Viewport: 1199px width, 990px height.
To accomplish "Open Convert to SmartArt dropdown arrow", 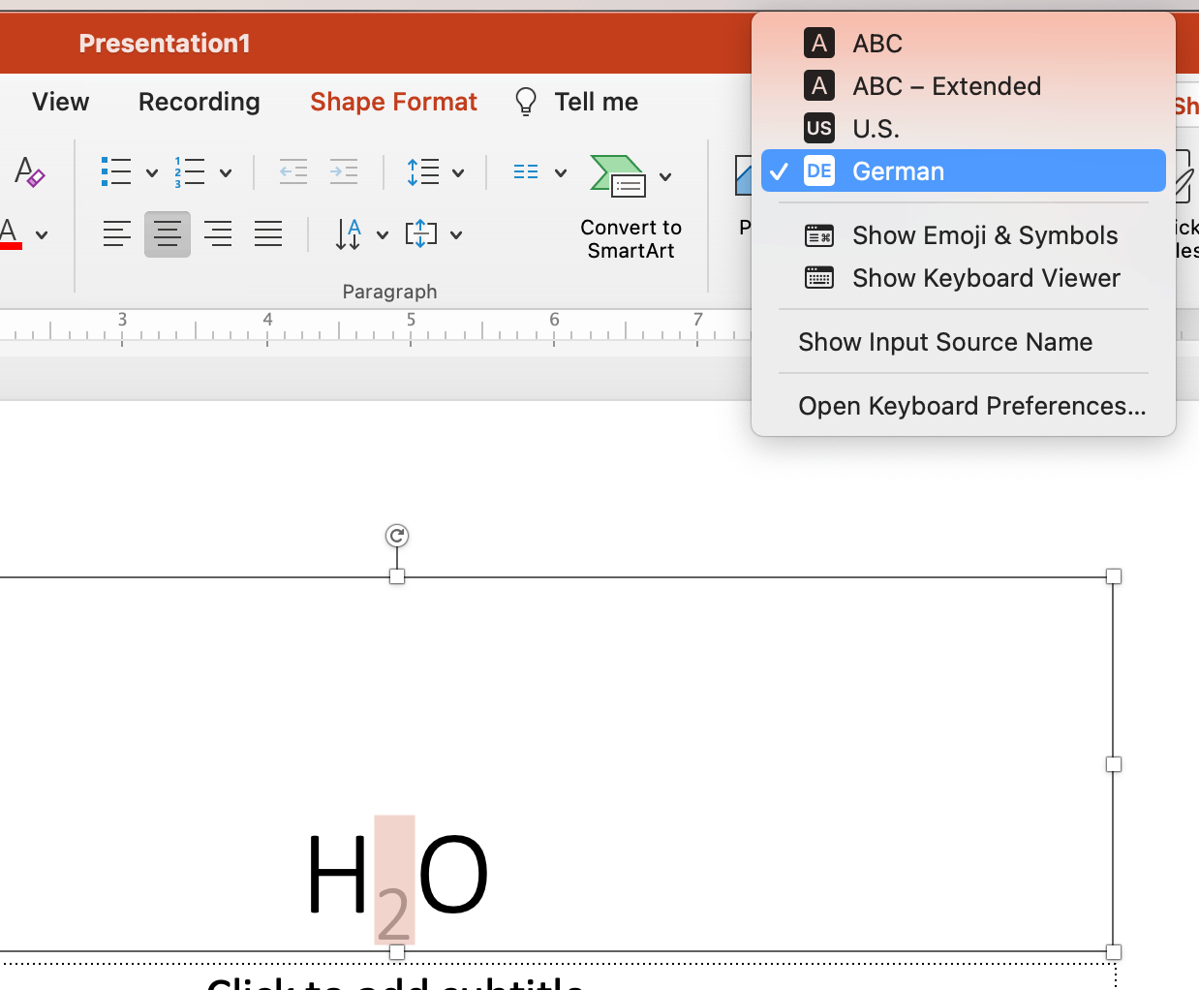I will click(665, 176).
